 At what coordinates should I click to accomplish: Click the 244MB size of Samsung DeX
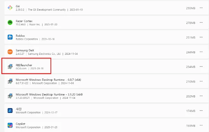(x=191, y=52)
